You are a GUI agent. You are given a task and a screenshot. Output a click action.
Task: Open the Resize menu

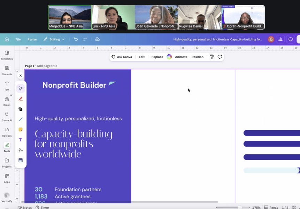click(x=32, y=39)
